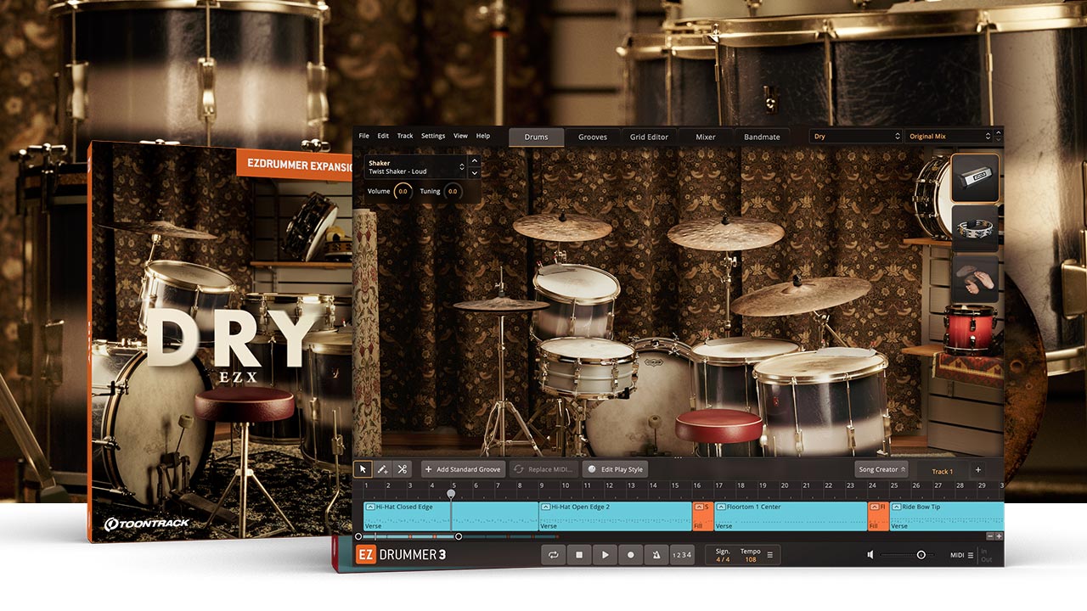Click the Replace MIDI button
1087x611 pixels.
[x=543, y=469]
